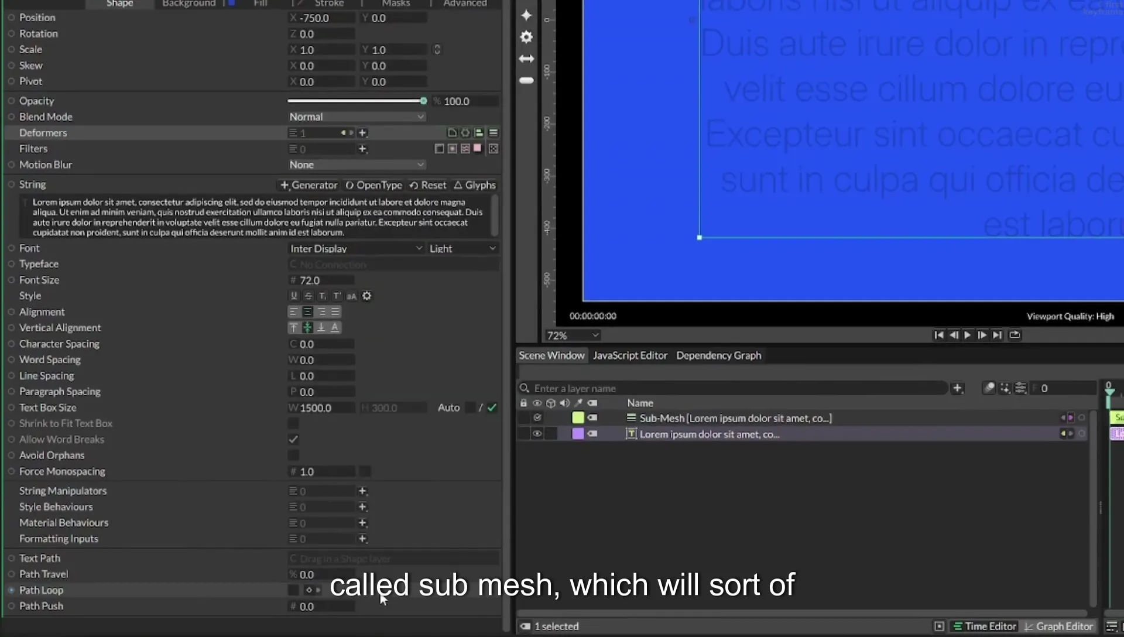The width and height of the screenshot is (1124, 637).
Task: Click the loop playback icon
Action: (1015, 335)
